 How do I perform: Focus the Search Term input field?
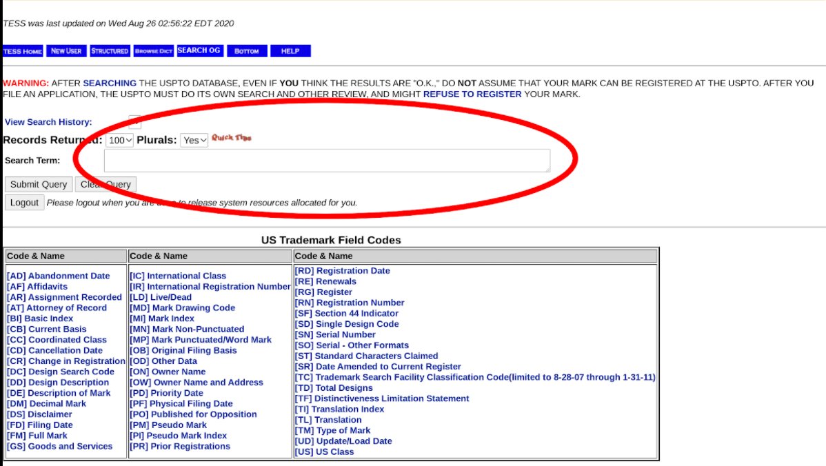click(327, 160)
